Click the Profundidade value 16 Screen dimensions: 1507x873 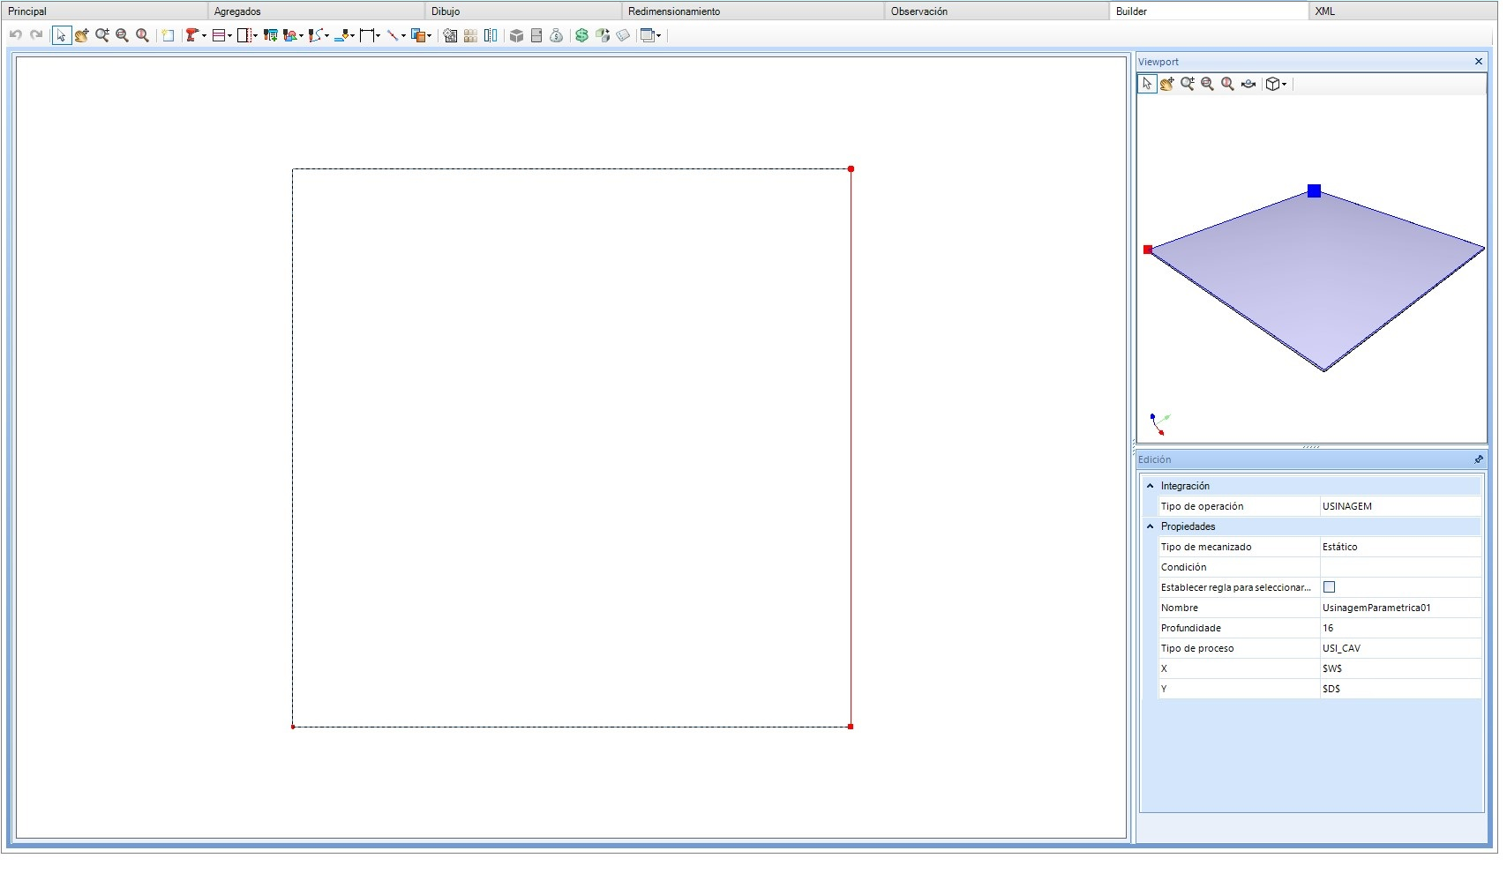[1400, 628]
